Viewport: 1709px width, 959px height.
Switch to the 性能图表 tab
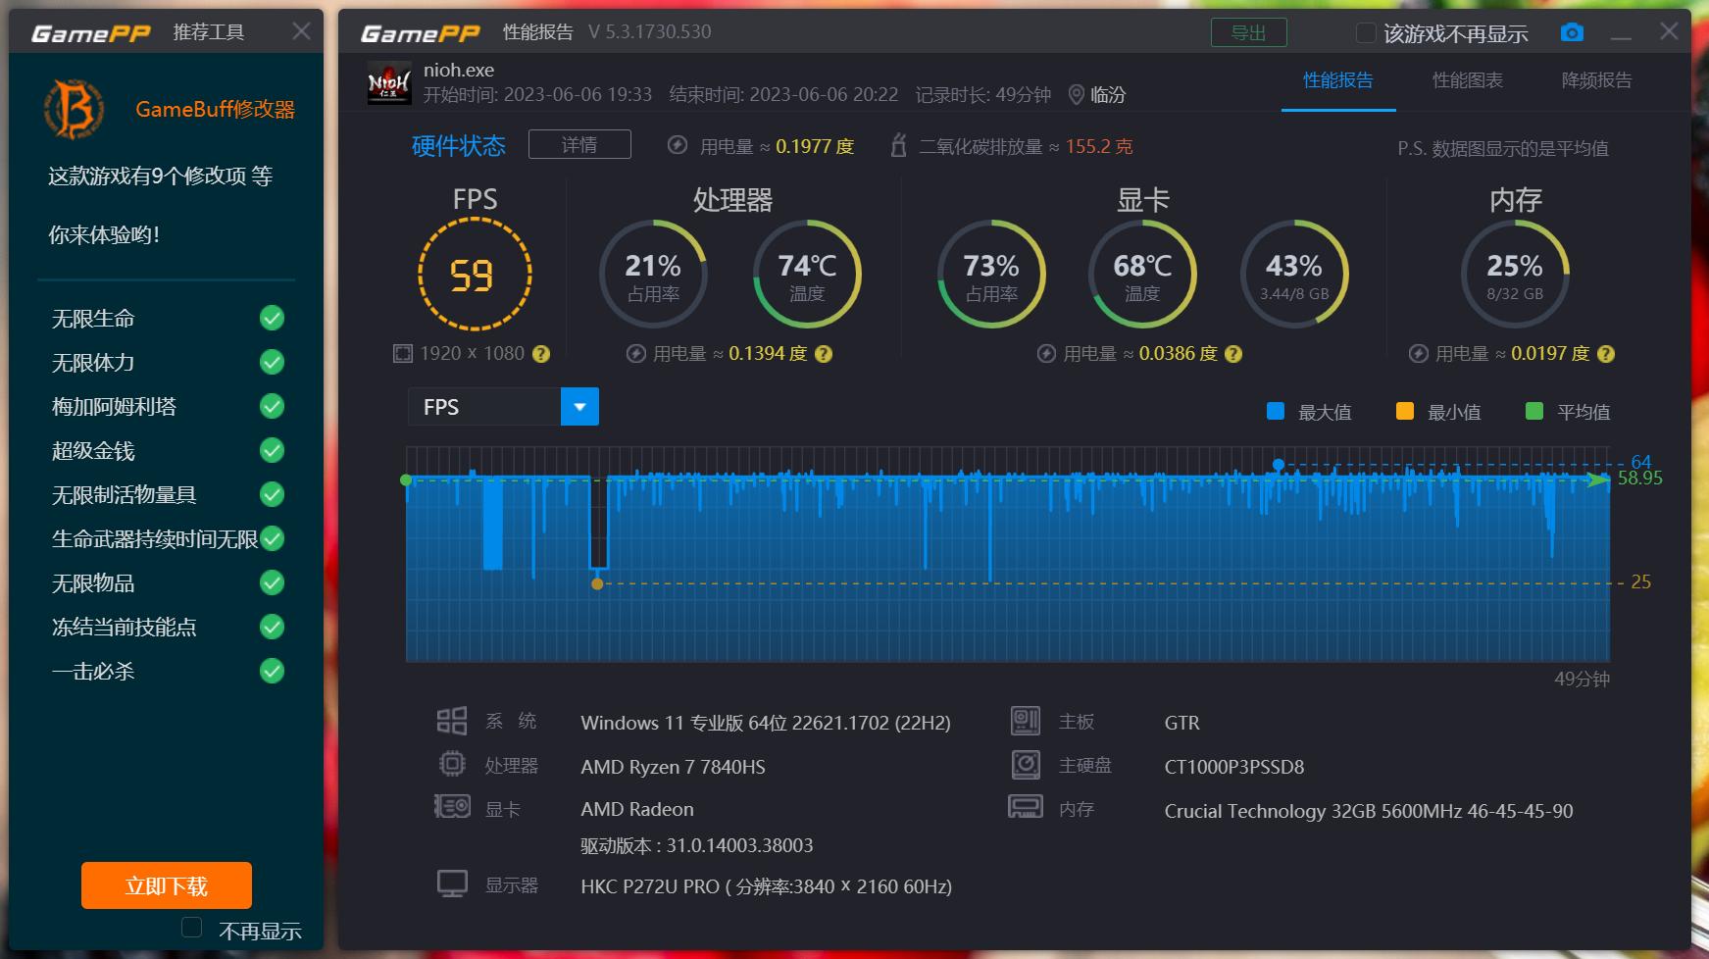(x=1466, y=82)
